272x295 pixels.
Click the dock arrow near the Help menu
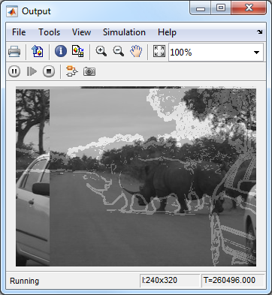260,32
